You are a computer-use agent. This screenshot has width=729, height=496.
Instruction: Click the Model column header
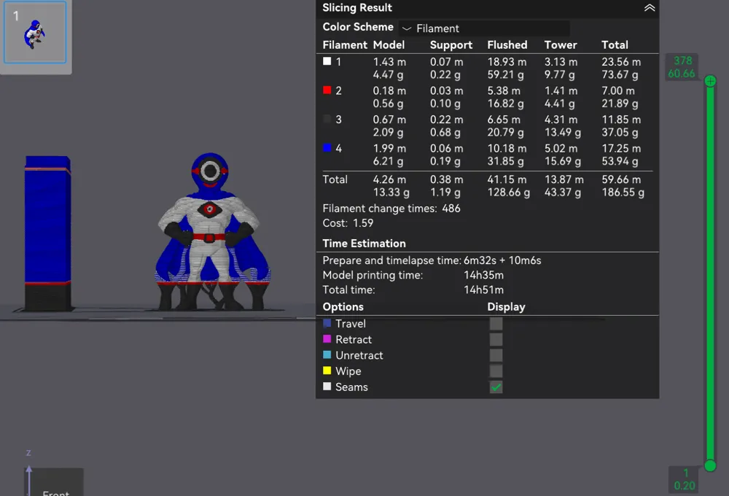tap(389, 44)
